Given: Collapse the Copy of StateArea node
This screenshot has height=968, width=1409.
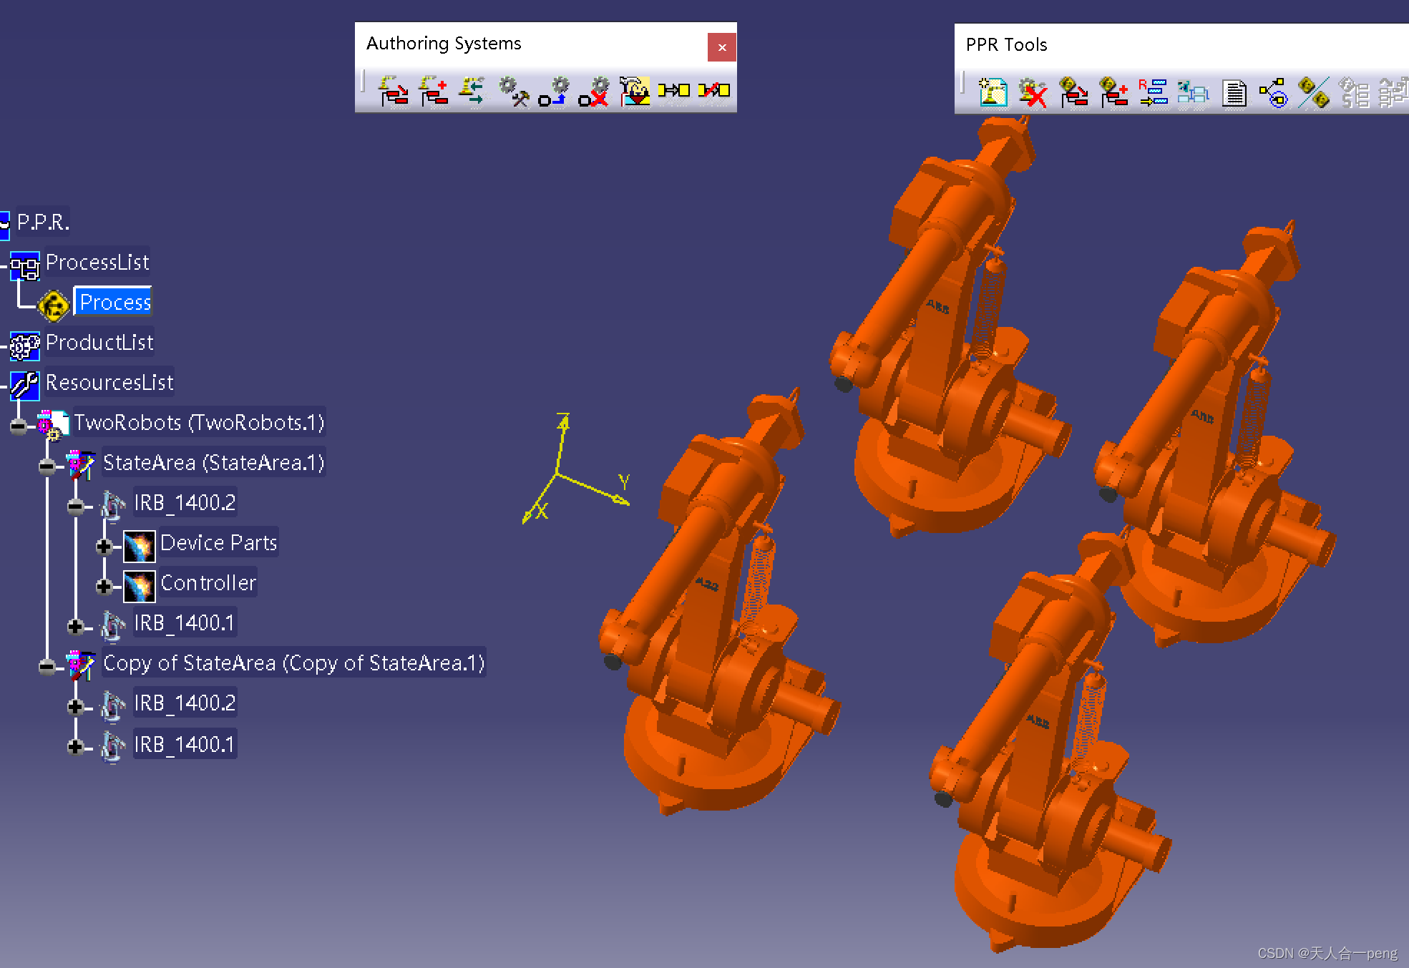Looking at the screenshot, I should pos(47,667).
